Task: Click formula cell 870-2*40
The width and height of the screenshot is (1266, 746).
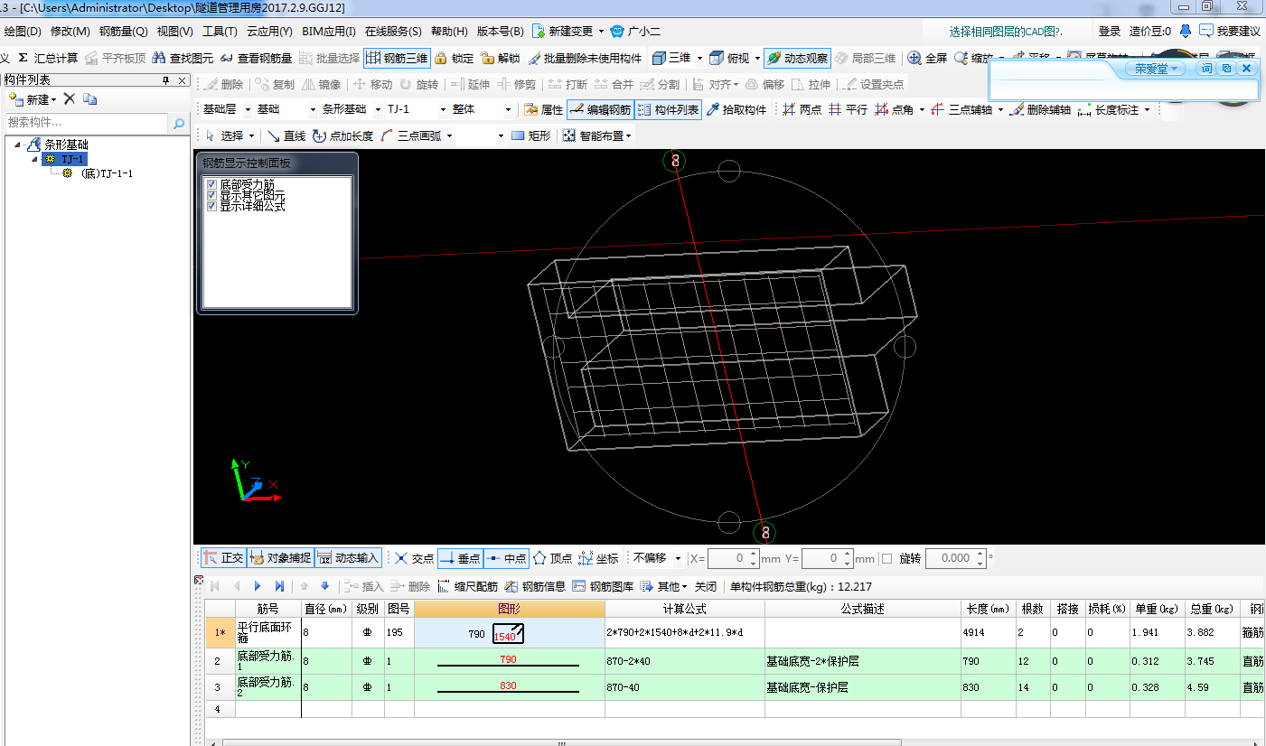Action: [x=684, y=661]
